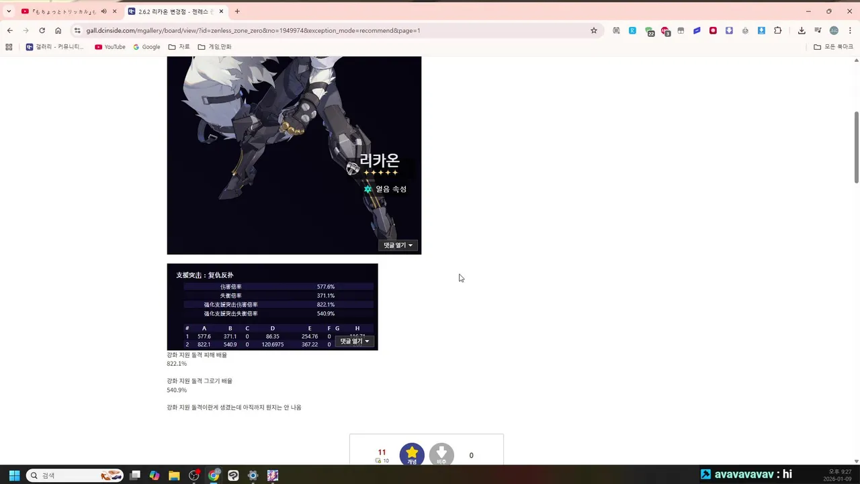
Task: Open the Chrome apps grid in bookmarks bar
Action: click(x=9, y=47)
